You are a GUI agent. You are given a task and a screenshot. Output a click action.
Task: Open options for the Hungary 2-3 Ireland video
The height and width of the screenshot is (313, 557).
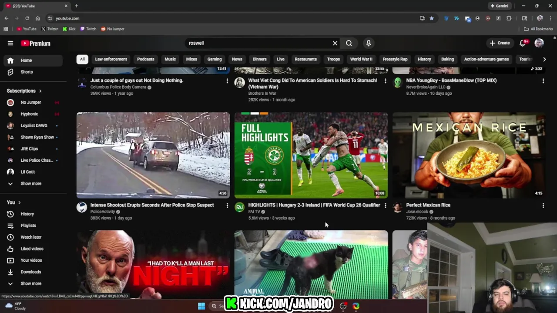[x=385, y=206]
